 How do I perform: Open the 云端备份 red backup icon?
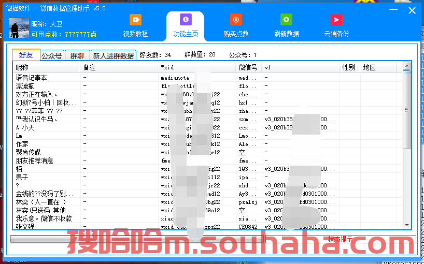(x=336, y=20)
